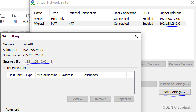Click the network name vmnet8 in NAT Settings
The image size is (196, 112).
28,44
